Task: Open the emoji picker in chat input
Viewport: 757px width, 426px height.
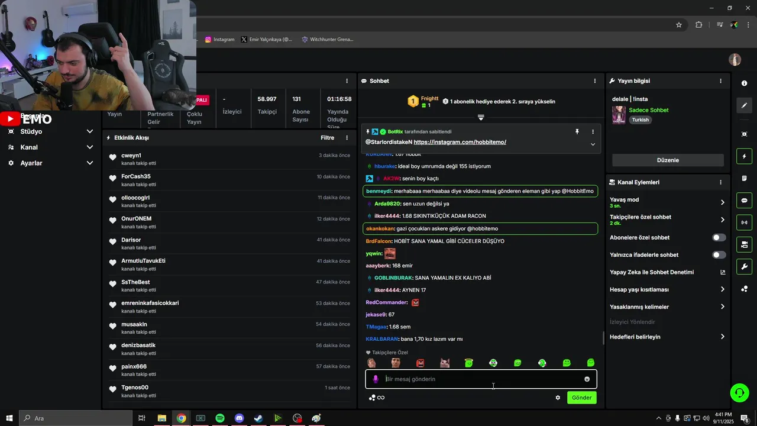Action: (x=587, y=379)
